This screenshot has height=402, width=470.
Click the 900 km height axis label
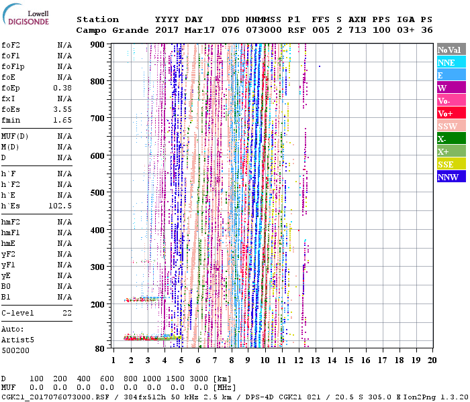tap(97, 45)
